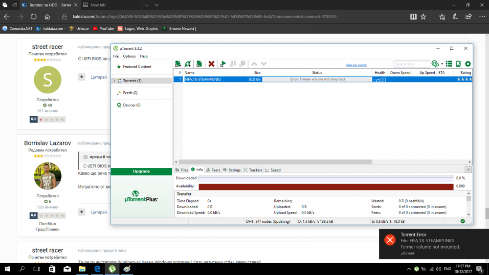Switch to the Ratings tab
Viewport: 489px width, 275px height.
(231, 170)
